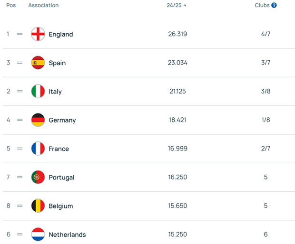Open the Clubs help question mark

coord(274,6)
